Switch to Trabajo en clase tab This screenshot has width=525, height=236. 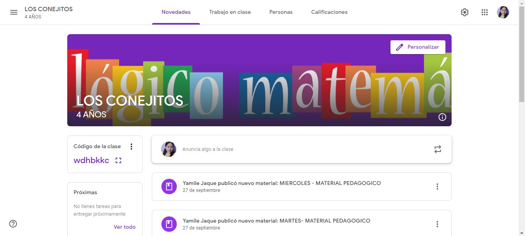[x=230, y=12]
